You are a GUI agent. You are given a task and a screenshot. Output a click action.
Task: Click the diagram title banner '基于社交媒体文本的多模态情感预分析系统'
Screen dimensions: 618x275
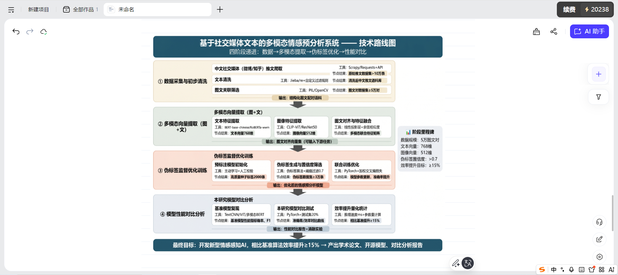(x=298, y=47)
